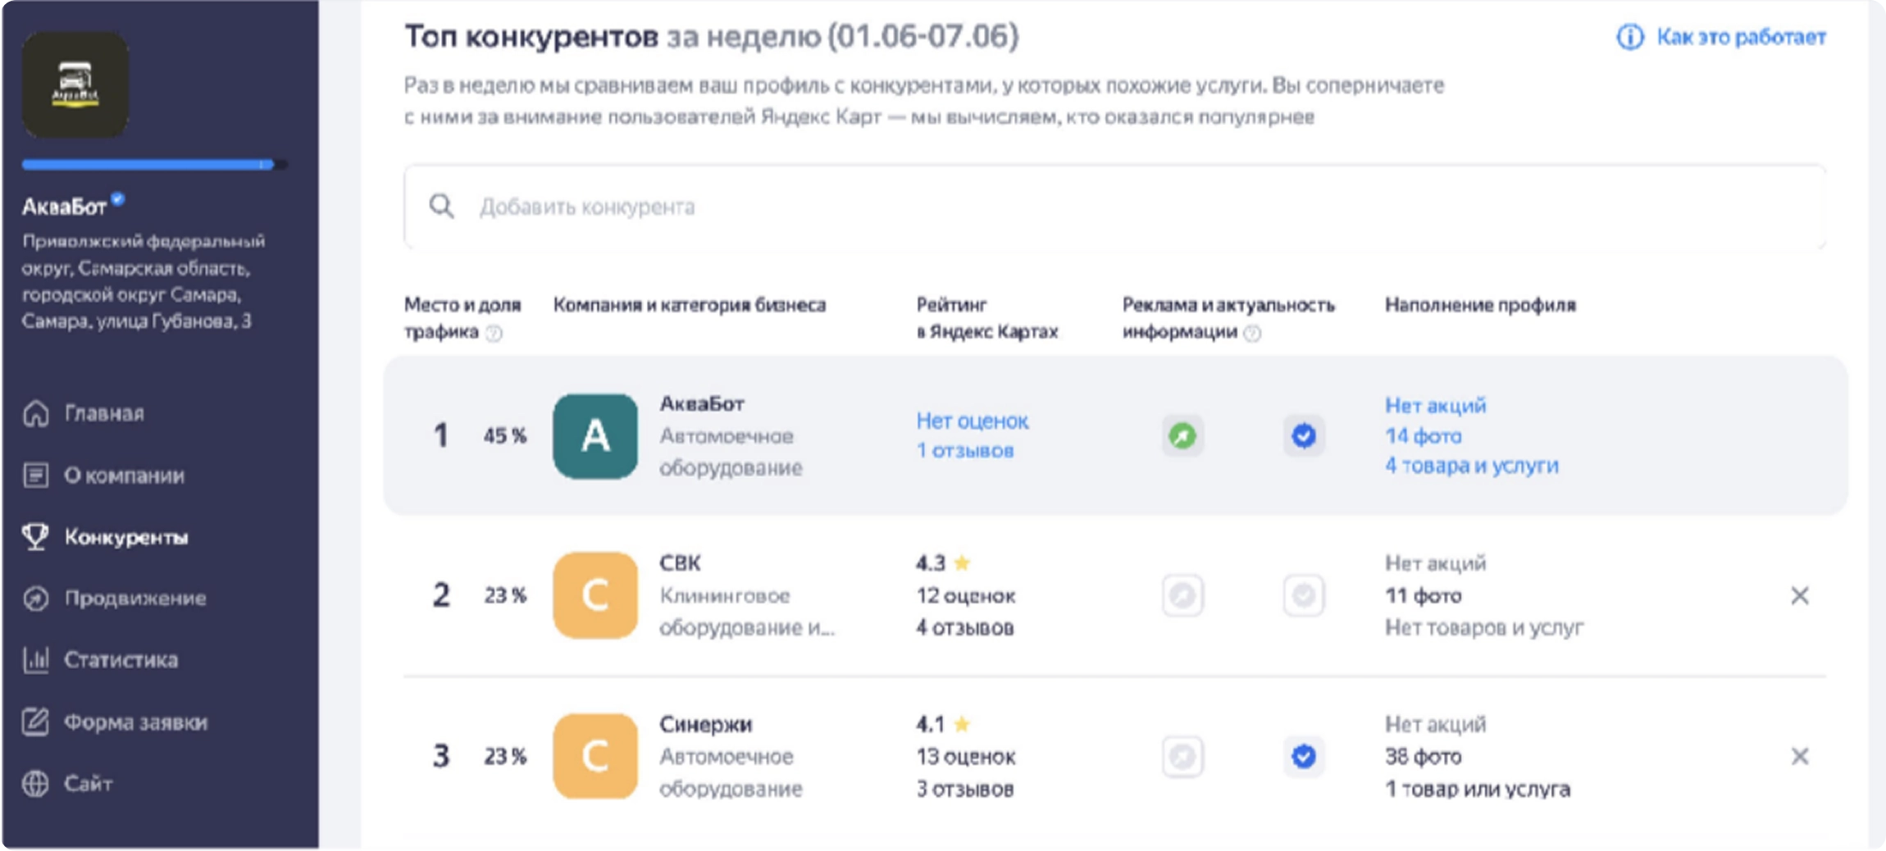Open the АкваБот company logo thumbnail
This screenshot has height=851, width=1886.
pos(75,84)
